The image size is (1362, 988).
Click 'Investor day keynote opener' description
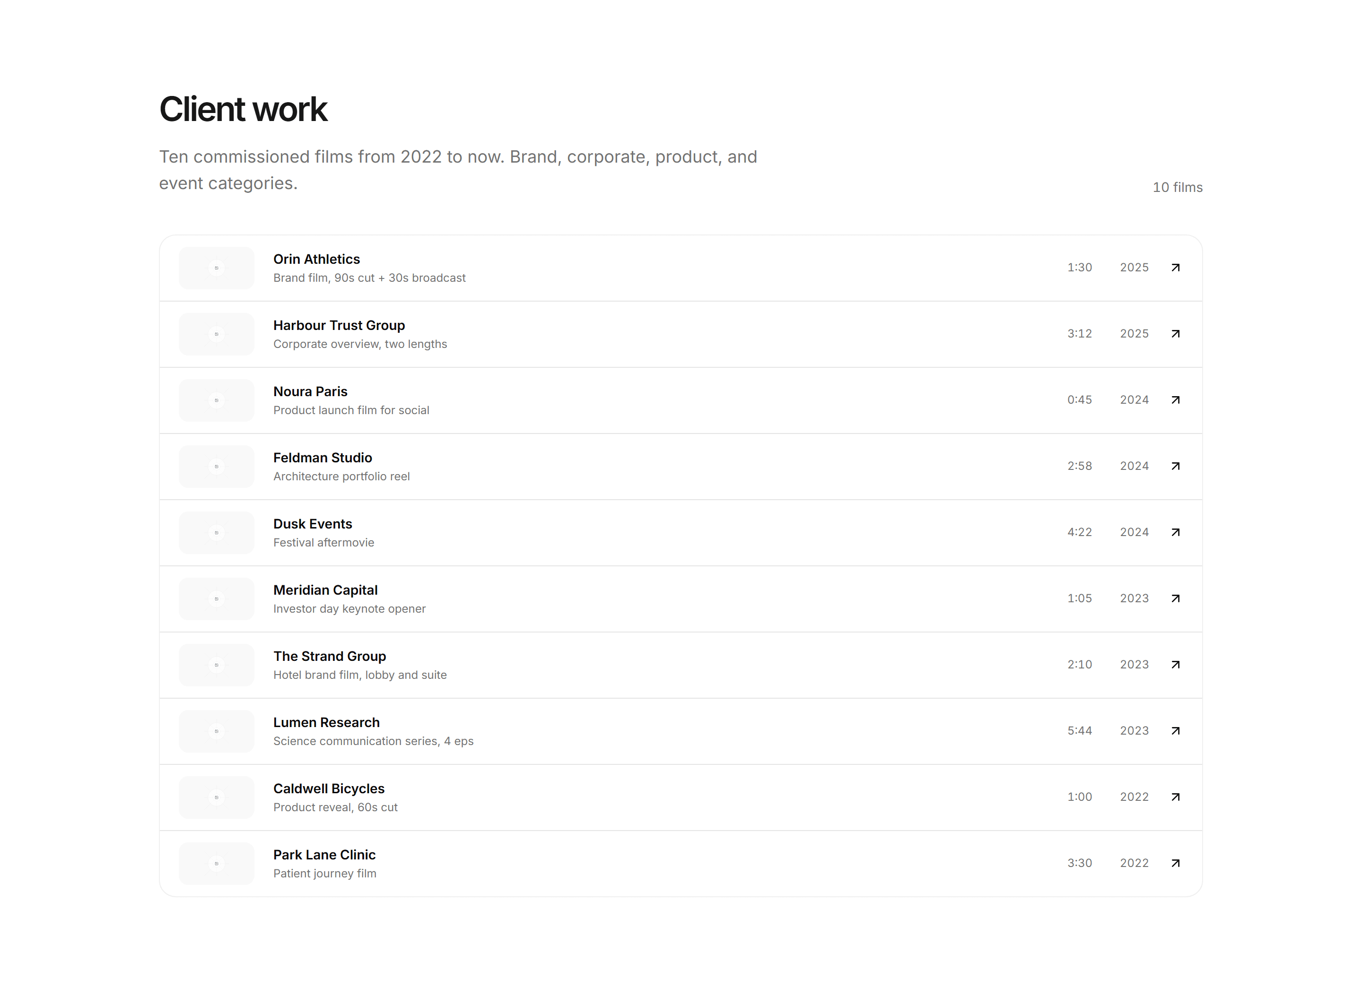349,609
